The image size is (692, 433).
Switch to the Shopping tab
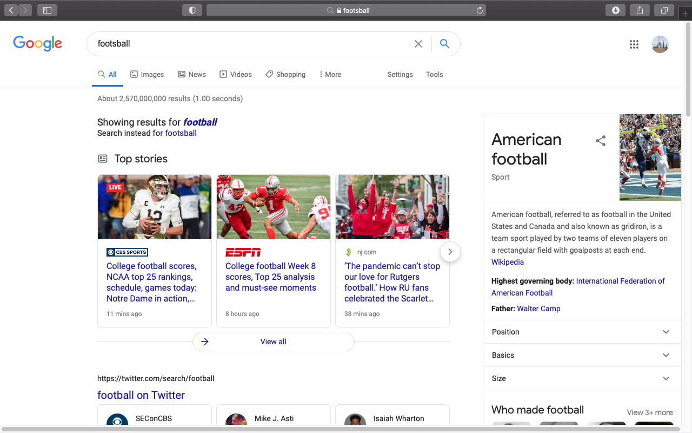(x=285, y=75)
